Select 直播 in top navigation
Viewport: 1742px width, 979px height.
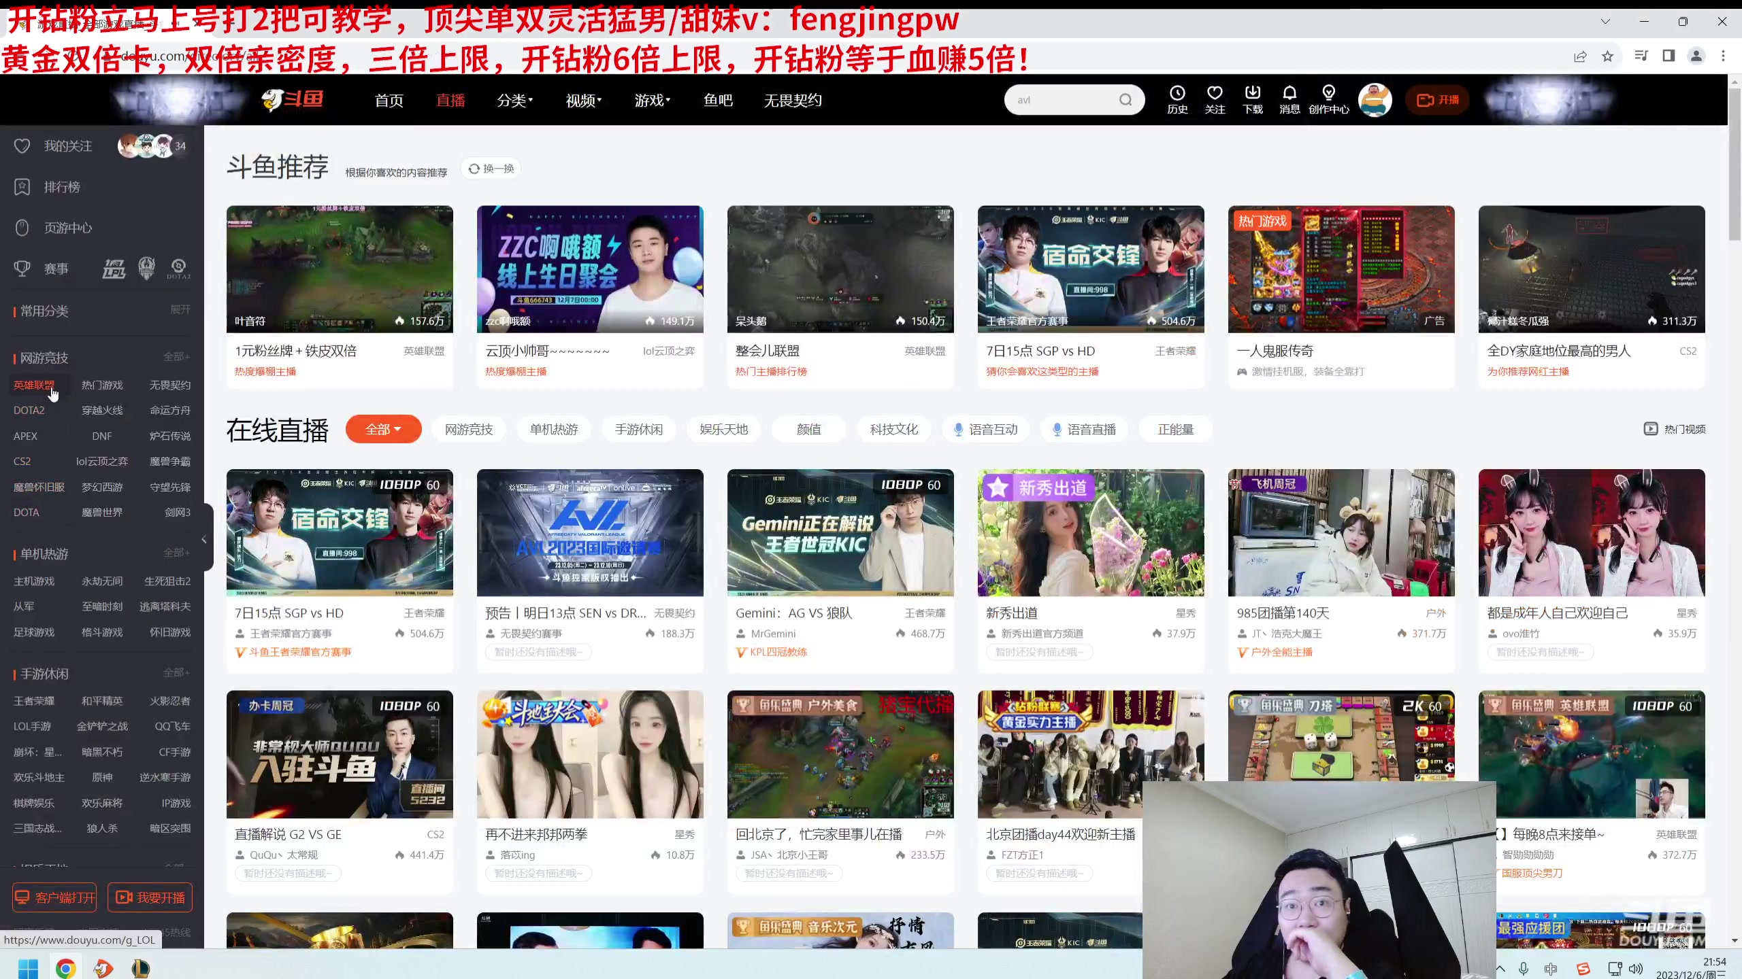[x=450, y=101]
